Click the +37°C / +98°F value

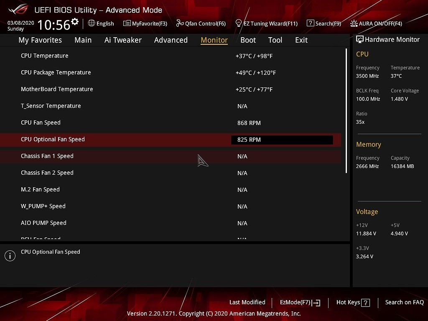coord(254,56)
